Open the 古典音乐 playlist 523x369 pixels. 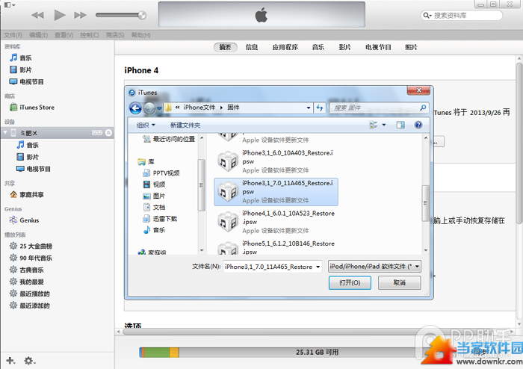point(27,270)
